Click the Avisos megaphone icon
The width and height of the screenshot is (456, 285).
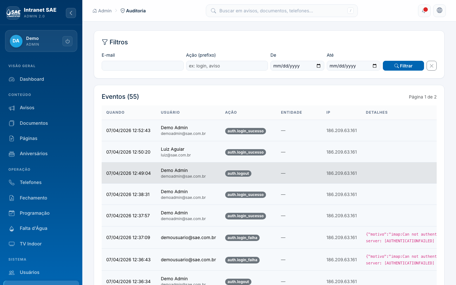(12, 108)
